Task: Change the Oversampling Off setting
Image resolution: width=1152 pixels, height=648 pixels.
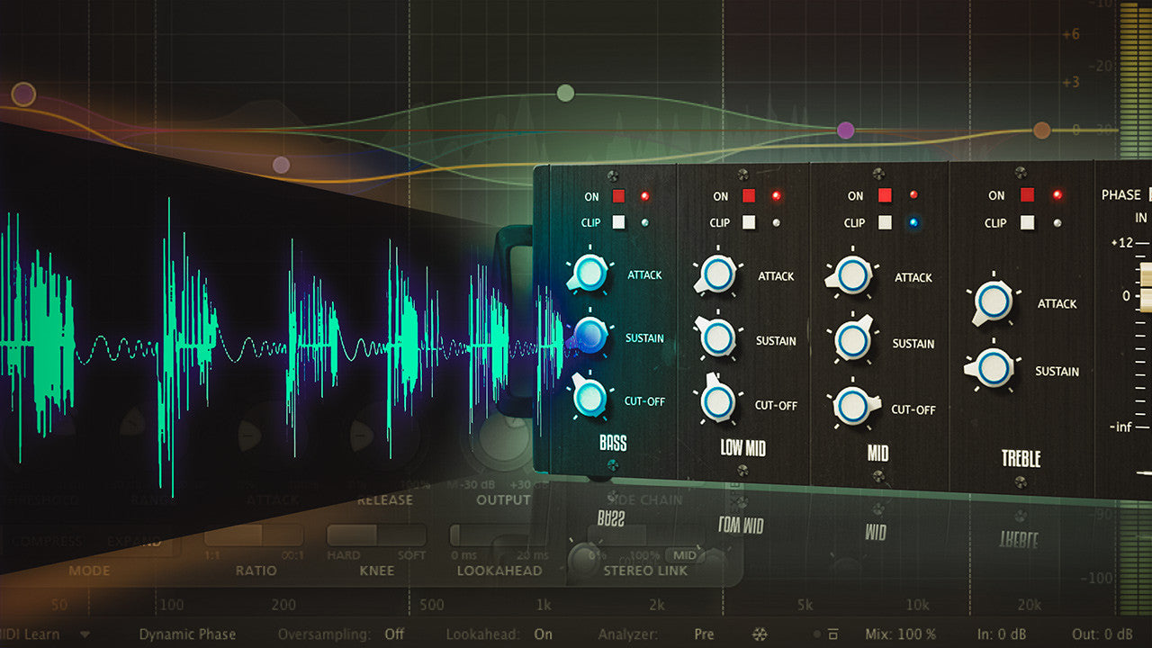Action: coord(394,634)
